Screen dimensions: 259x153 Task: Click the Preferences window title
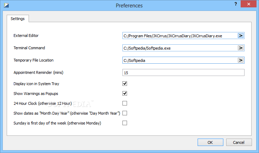pyautogui.click(x=129, y=6)
